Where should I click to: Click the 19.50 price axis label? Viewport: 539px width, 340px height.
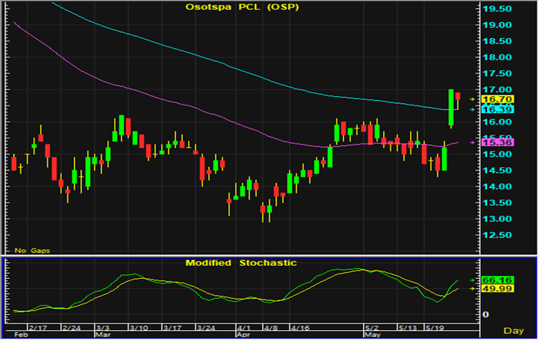click(497, 9)
